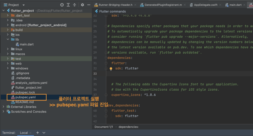Click Document 1/1 breadcrumb

tap(104, 127)
